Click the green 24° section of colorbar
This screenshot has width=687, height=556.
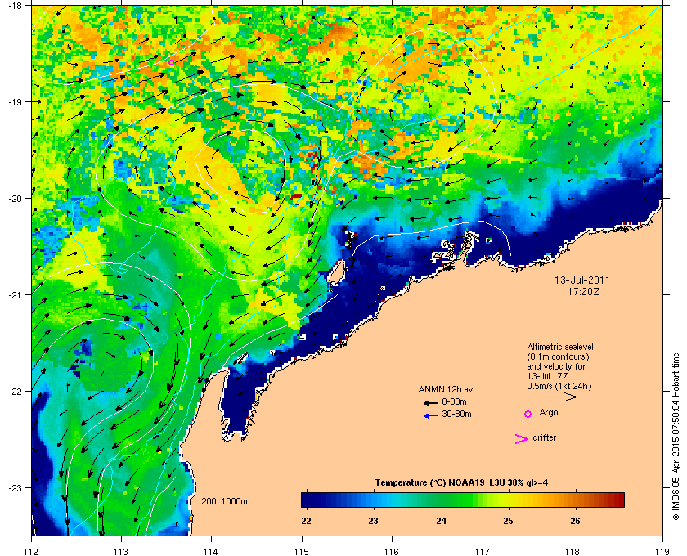coord(442,500)
